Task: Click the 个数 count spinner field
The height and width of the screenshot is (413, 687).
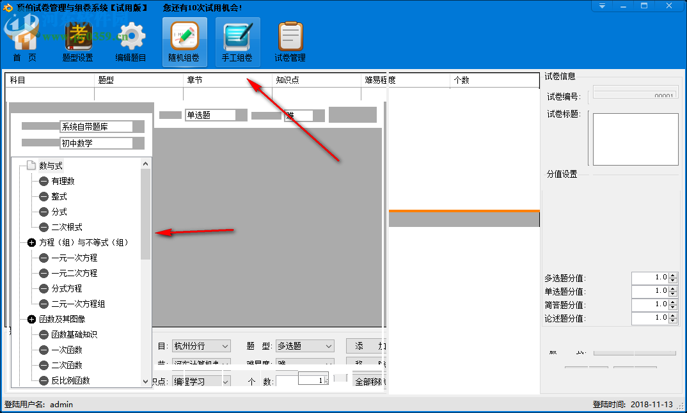Action: (313, 380)
